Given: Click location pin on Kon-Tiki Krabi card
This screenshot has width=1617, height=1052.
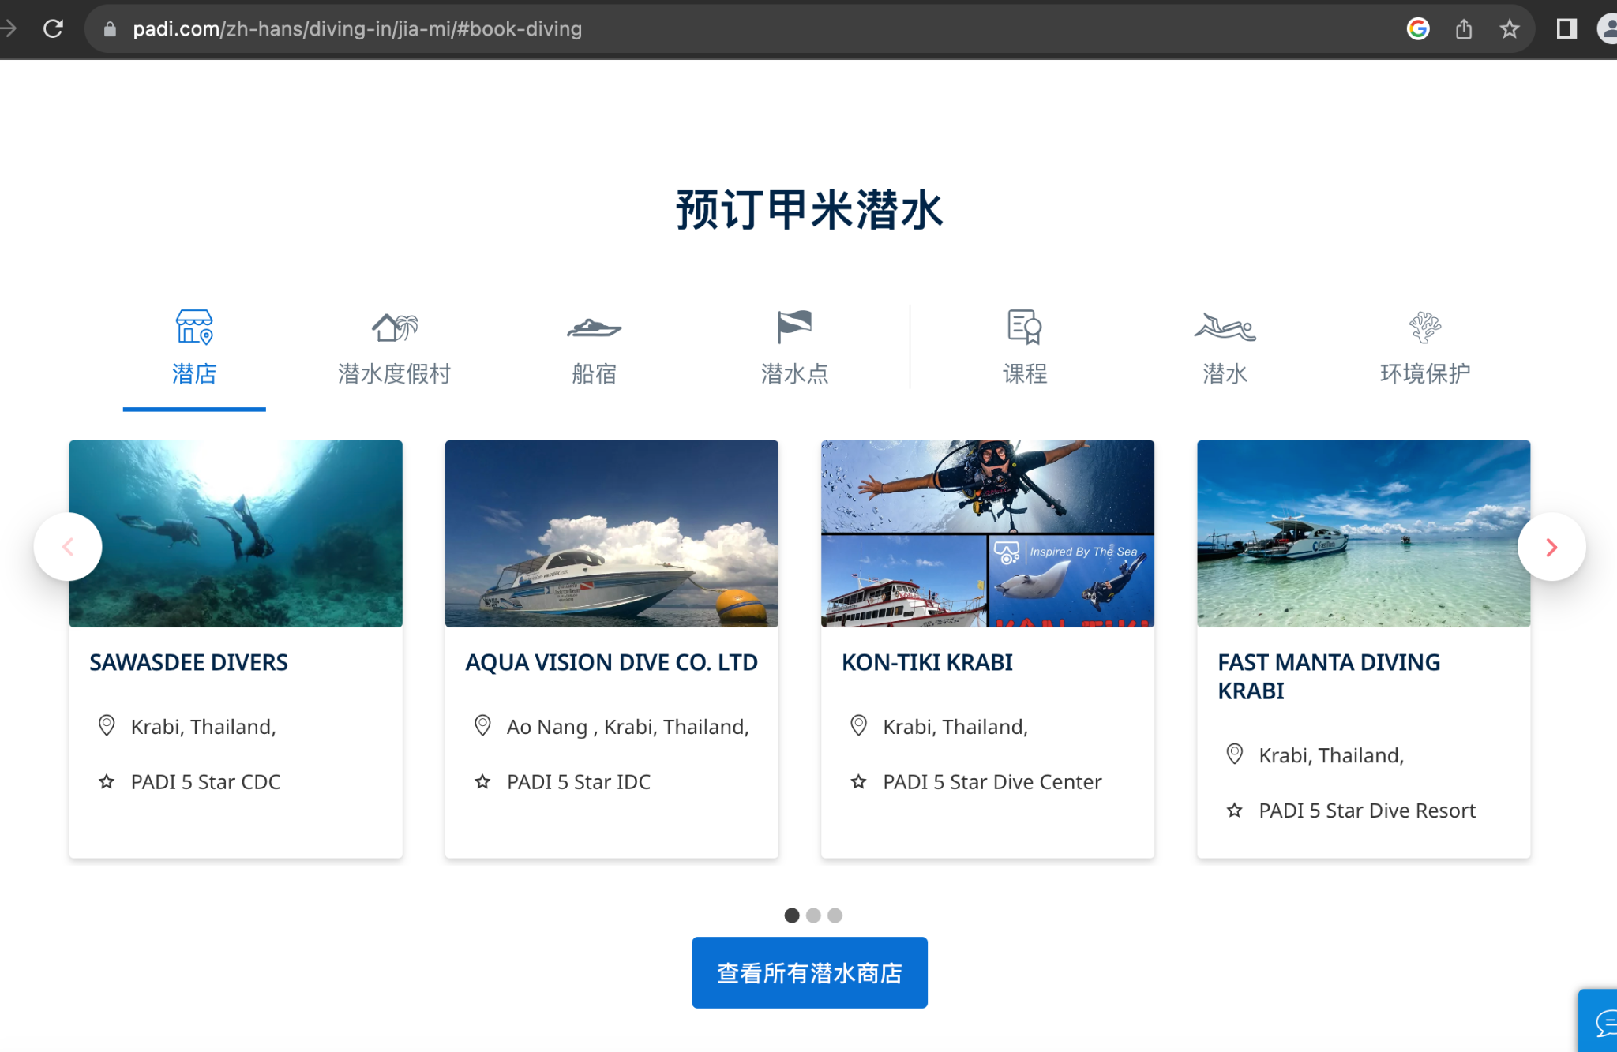Looking at the screenshot, I should [858, 725].
